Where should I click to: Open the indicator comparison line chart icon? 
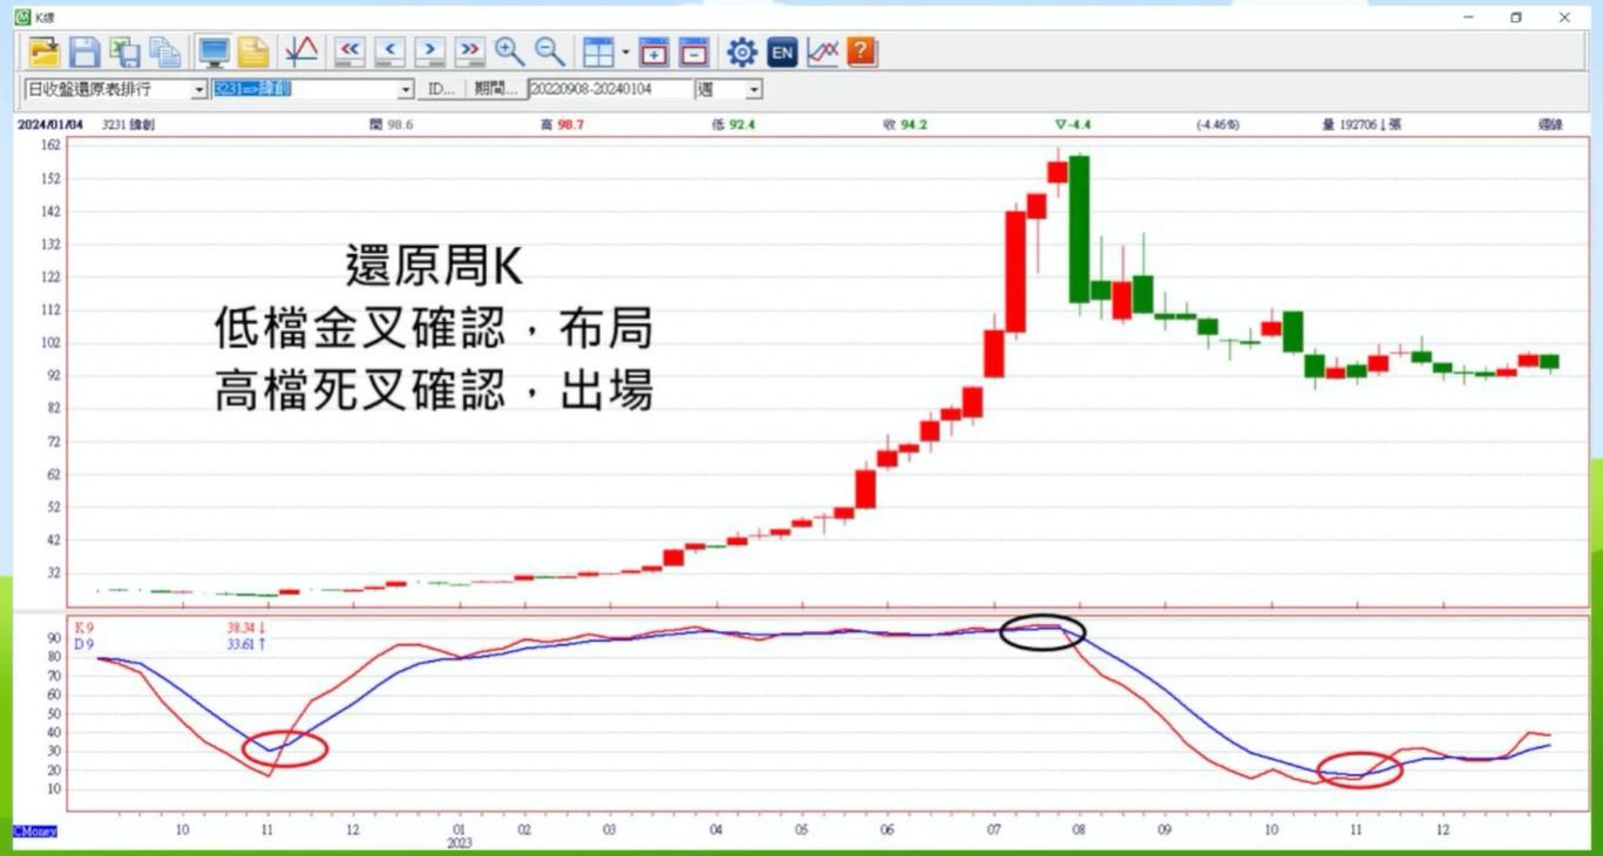822,52
